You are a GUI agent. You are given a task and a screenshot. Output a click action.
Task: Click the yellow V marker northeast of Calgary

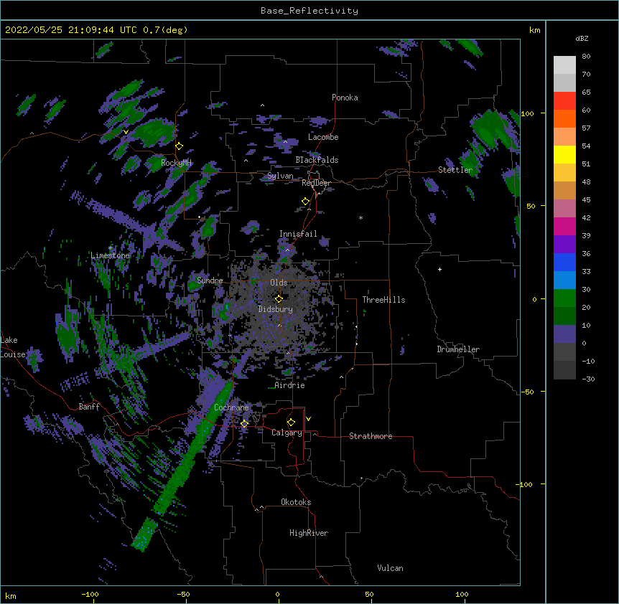308,419
